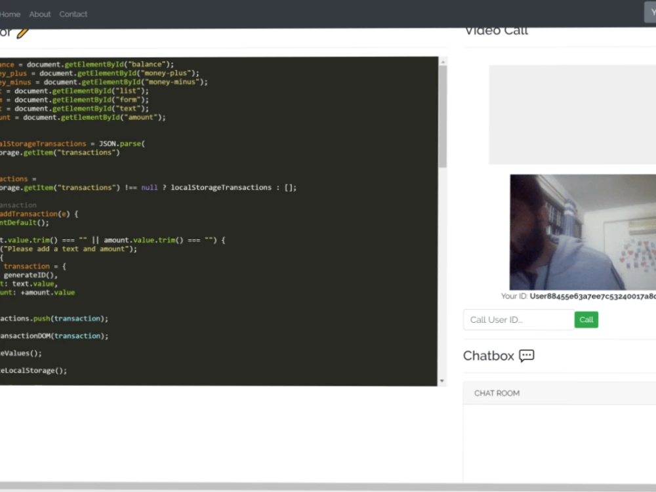The height and width of the screenshot is (492, 656).
Task: Click the code editor scroll-up arrow
Action: pyautogui.click(x=443, y=62)
